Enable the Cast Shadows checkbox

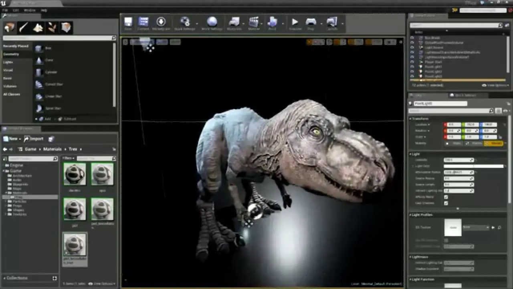(x=446, y=203)
